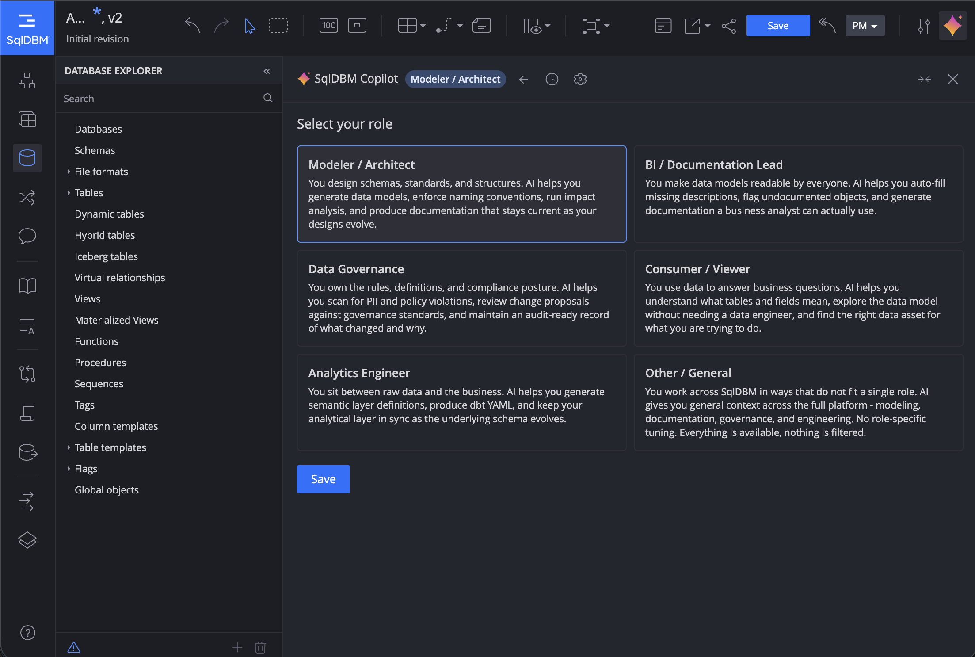Open Copilot settings gear
The height and width of the screenshot is (657, 975).
(580, 79)
